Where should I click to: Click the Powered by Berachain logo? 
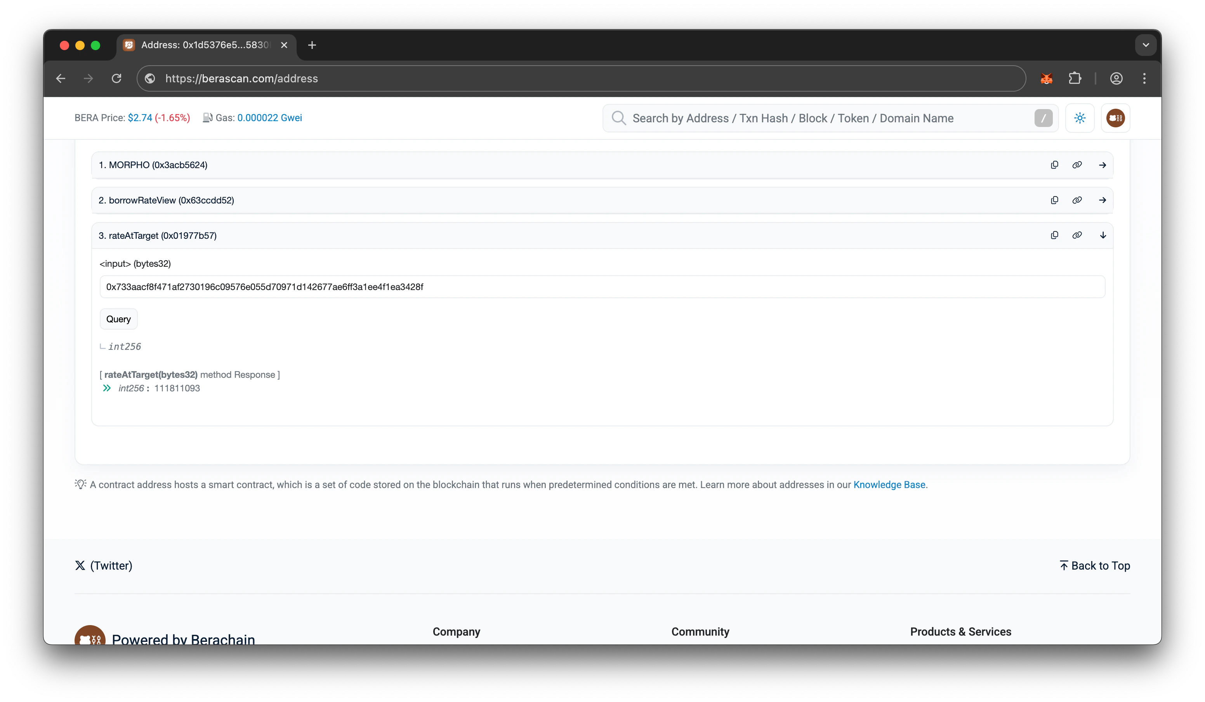[x=90, y=636]
